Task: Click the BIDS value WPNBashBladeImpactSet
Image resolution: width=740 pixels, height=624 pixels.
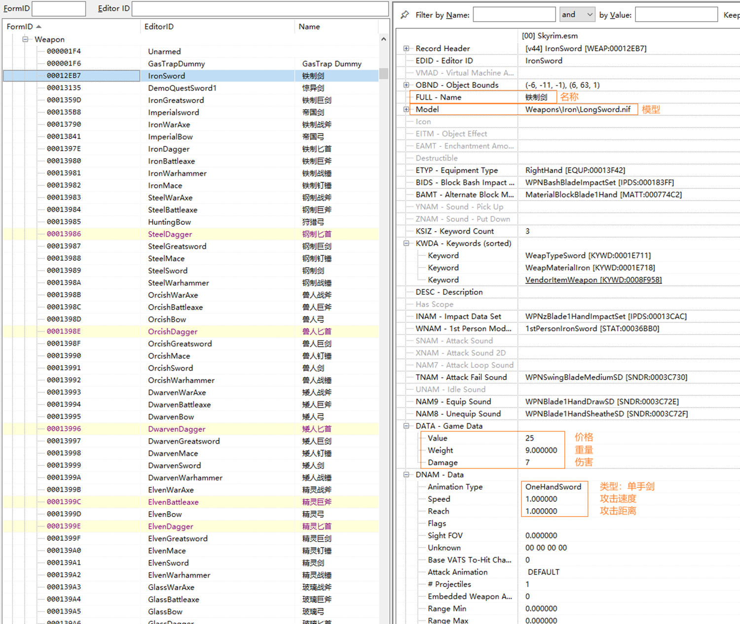Action: click(599, 182)
